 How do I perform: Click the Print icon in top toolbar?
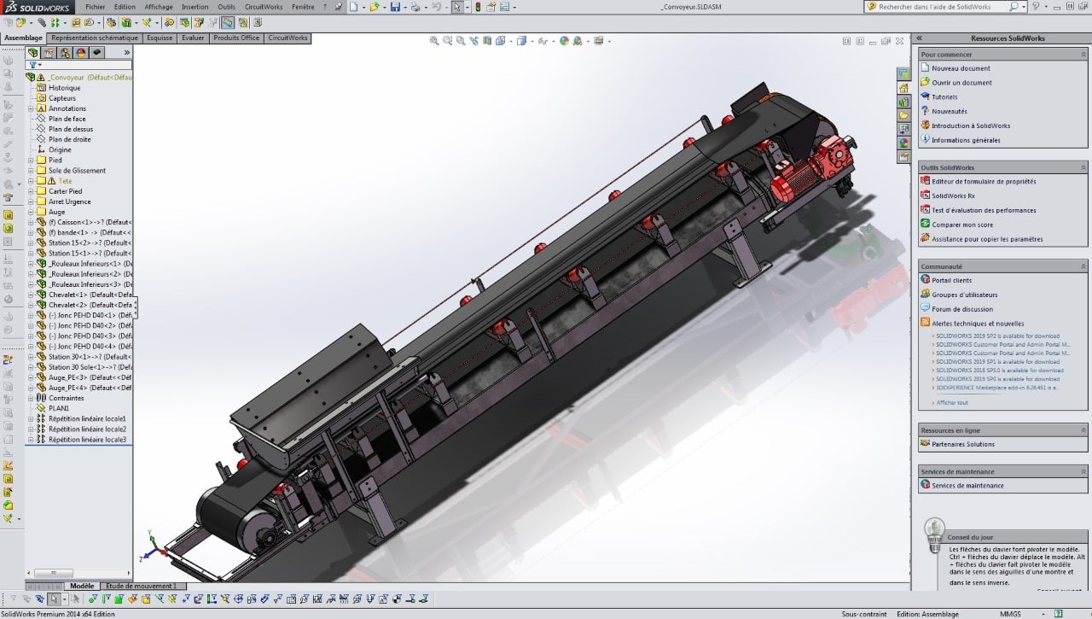415,7
